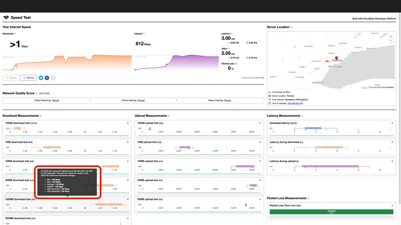Expand the Packet Loss Test panel

tap(392, 205)
